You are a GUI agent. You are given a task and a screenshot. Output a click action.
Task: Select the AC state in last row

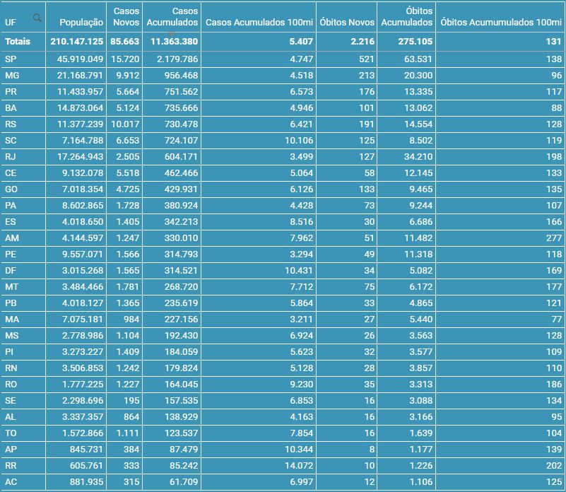coord(11,482)
